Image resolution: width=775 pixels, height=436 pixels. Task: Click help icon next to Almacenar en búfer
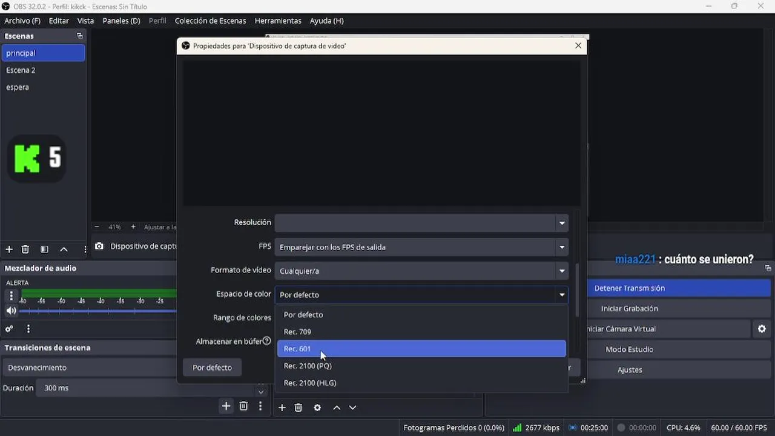point(266,341)
